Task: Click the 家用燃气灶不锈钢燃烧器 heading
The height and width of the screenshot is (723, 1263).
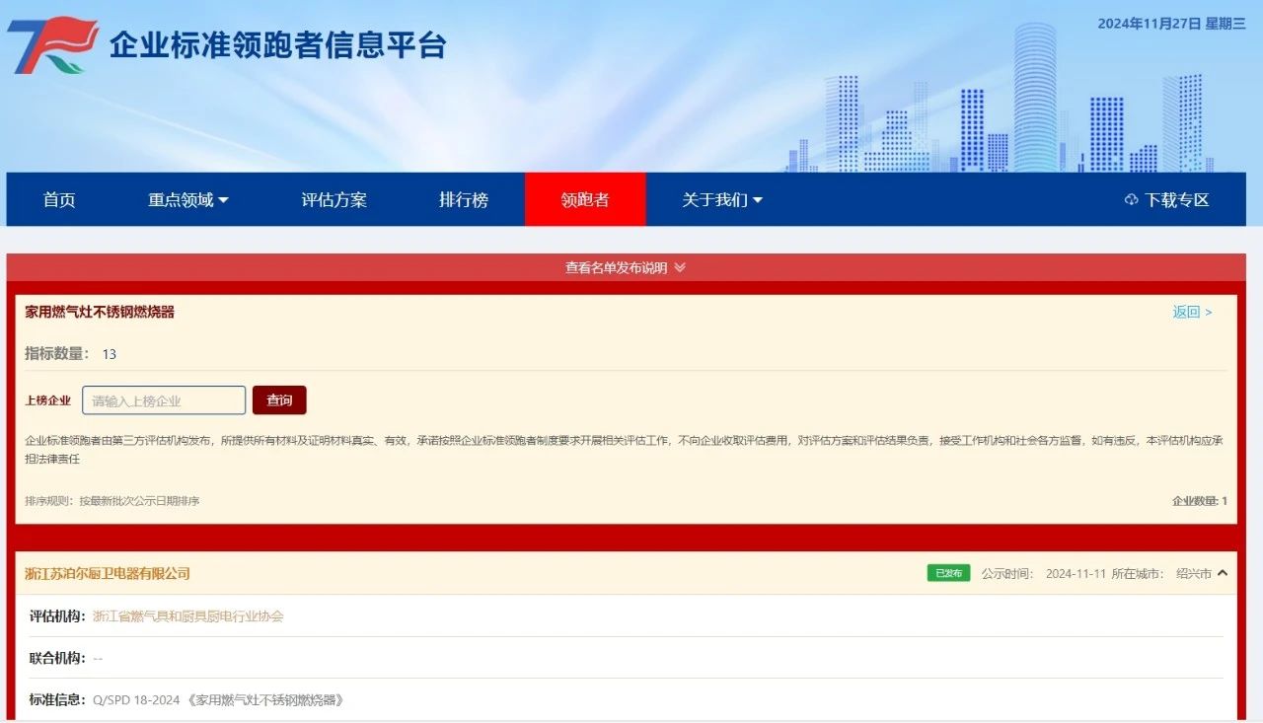Action: click(100, 312)
